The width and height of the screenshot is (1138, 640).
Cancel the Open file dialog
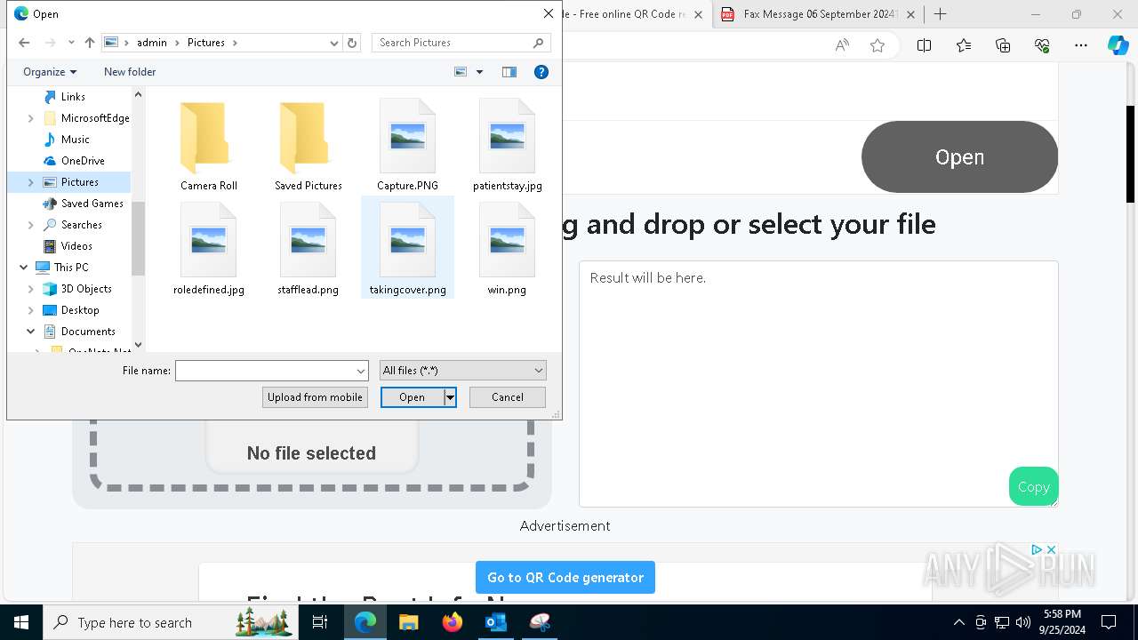coord(508,397)
